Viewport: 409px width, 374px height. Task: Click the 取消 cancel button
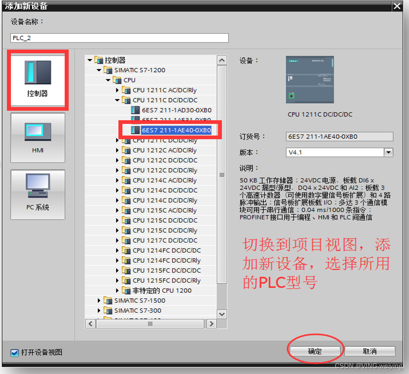pyautogui.click(x=370, y=351)
